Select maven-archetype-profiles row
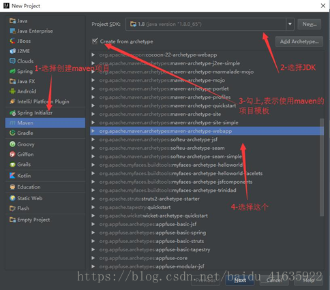 pyautogui.click(x=207, y=97)
